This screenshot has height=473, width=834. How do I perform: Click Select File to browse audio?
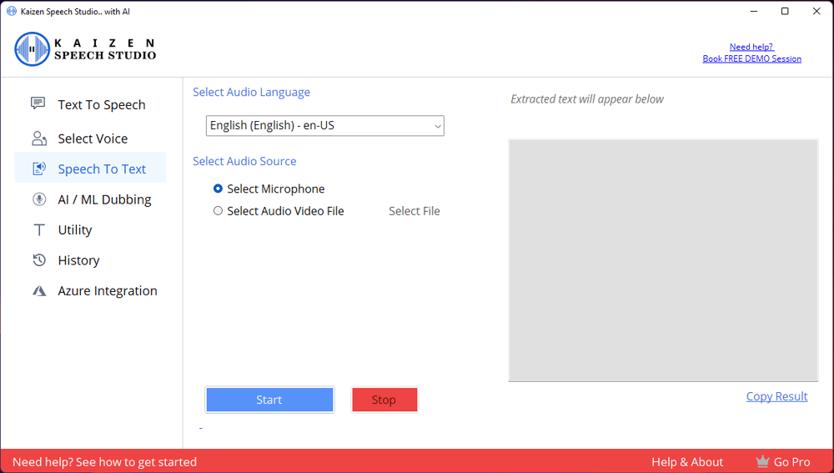click(414, 211)
